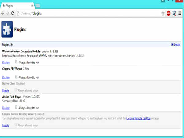The image size is (184, 138).
Task: Disable the Chrome PDF Viewer plugin
Action: tap(6, 78)
